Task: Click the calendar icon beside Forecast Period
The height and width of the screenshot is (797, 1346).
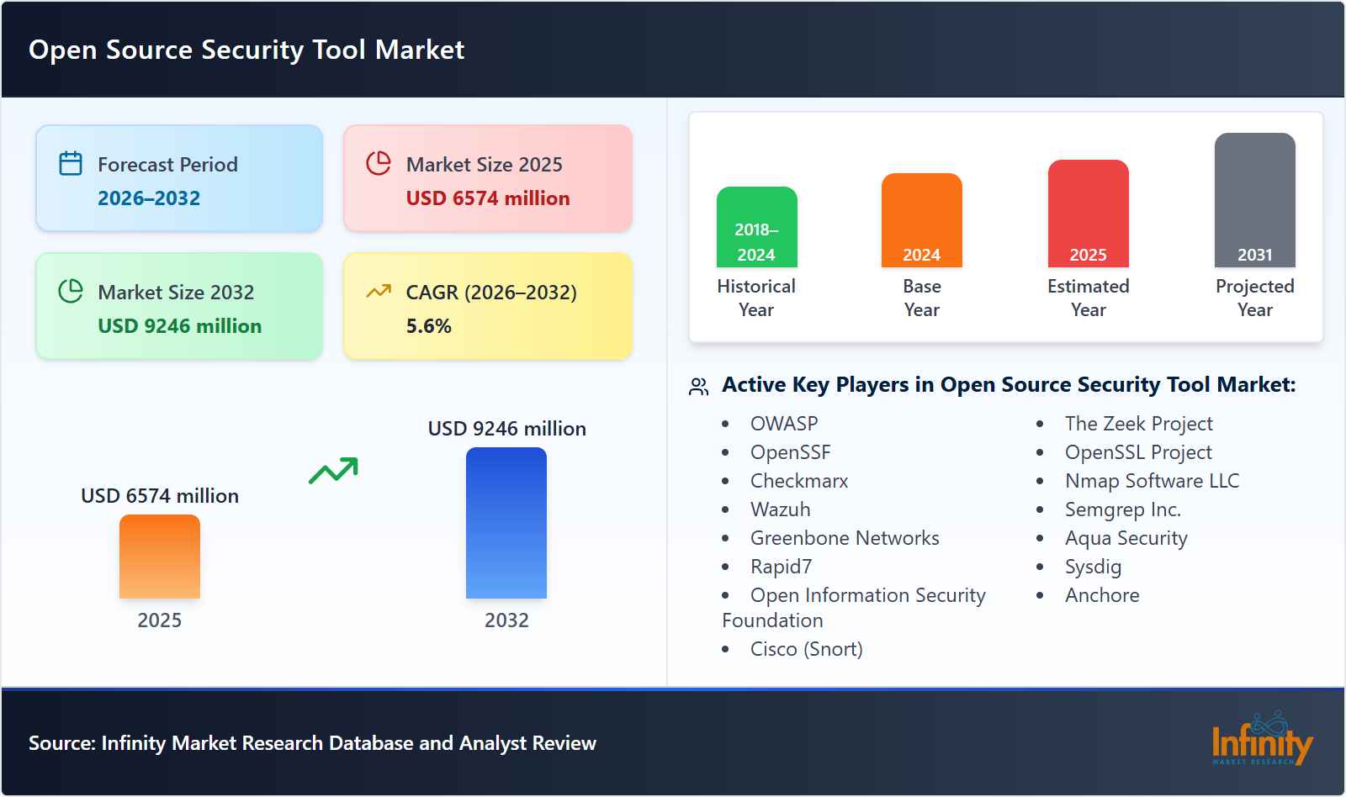Action: [71, 163]
